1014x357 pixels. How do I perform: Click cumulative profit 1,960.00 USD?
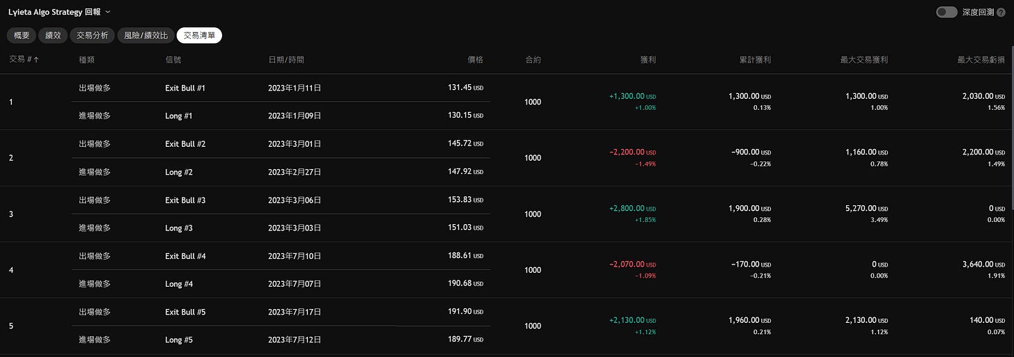tap(750, 320)
